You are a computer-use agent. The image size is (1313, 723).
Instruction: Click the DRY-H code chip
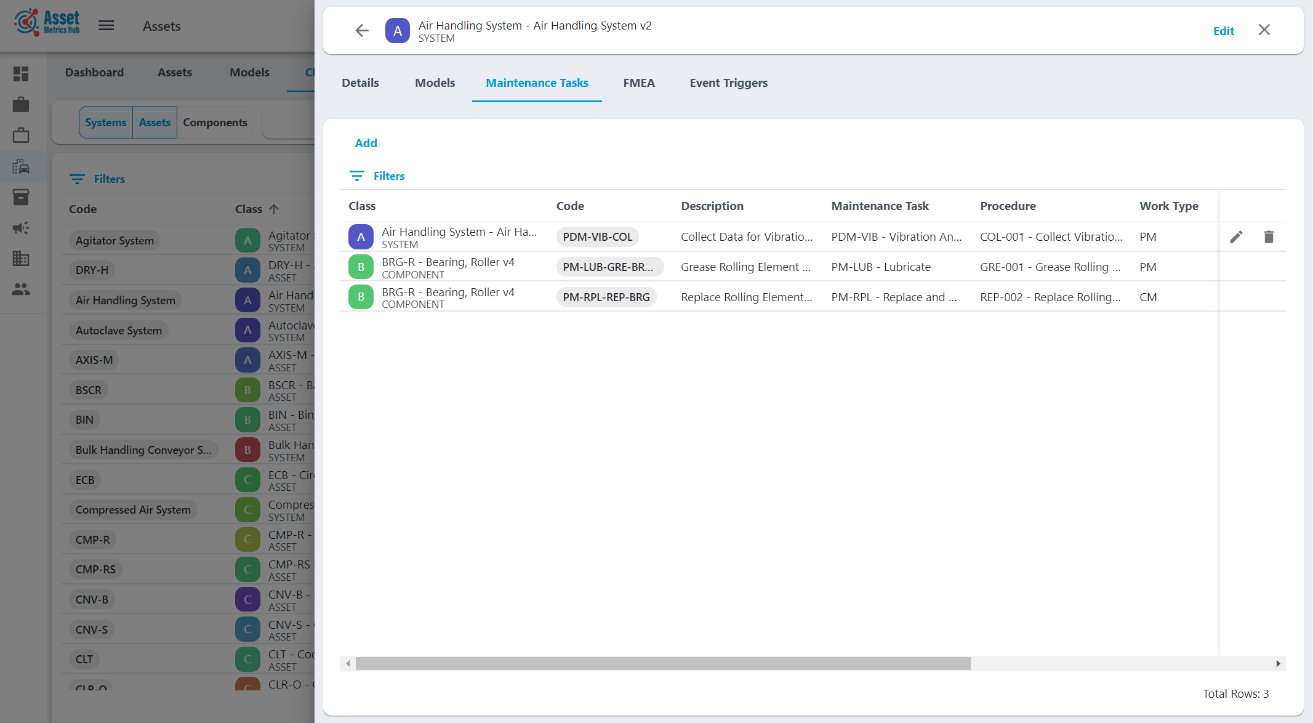pos(92,270)
